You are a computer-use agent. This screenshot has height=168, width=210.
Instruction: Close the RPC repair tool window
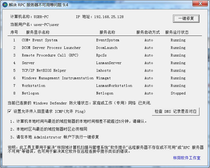pyautogui.click(x=200, y=3)
